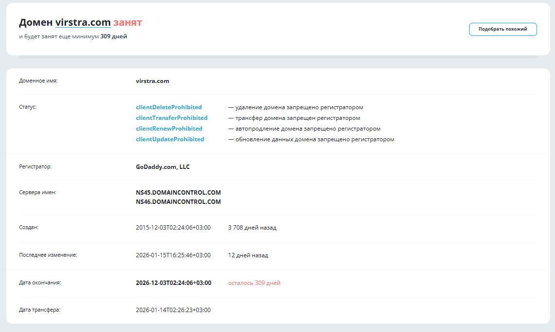The height and width of the screenshot is (332, 555).
Task: Click the red 'осталось 309 дней' text
Action: click(x=254, y=283)
